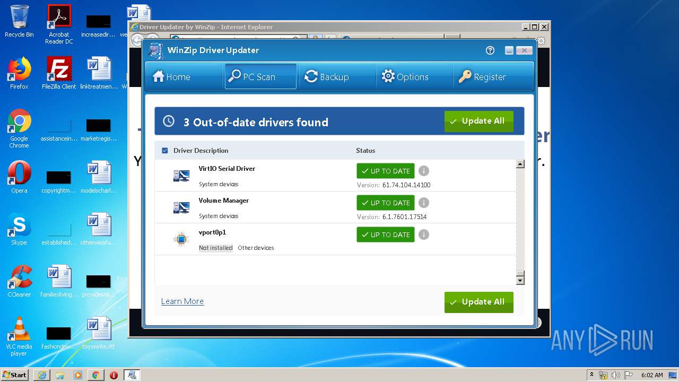
Task: Toggle the Driver Description select-all checkbox
Action: click(x=165, y=151)
